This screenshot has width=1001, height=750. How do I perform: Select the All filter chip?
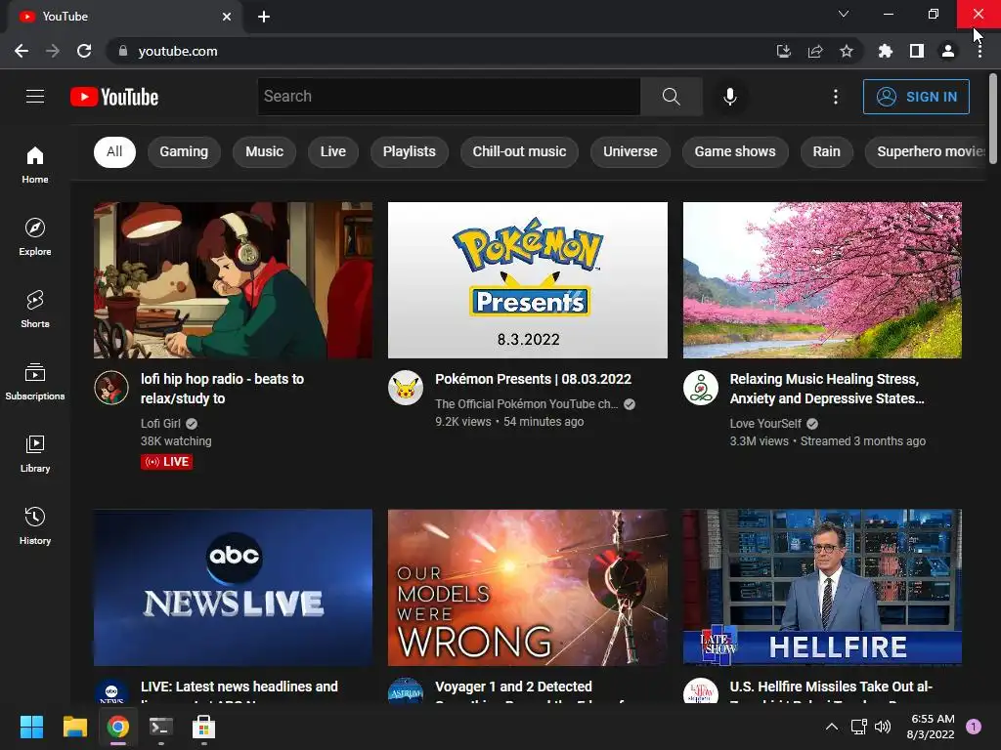pyautogui.click(x=114, y=151)
